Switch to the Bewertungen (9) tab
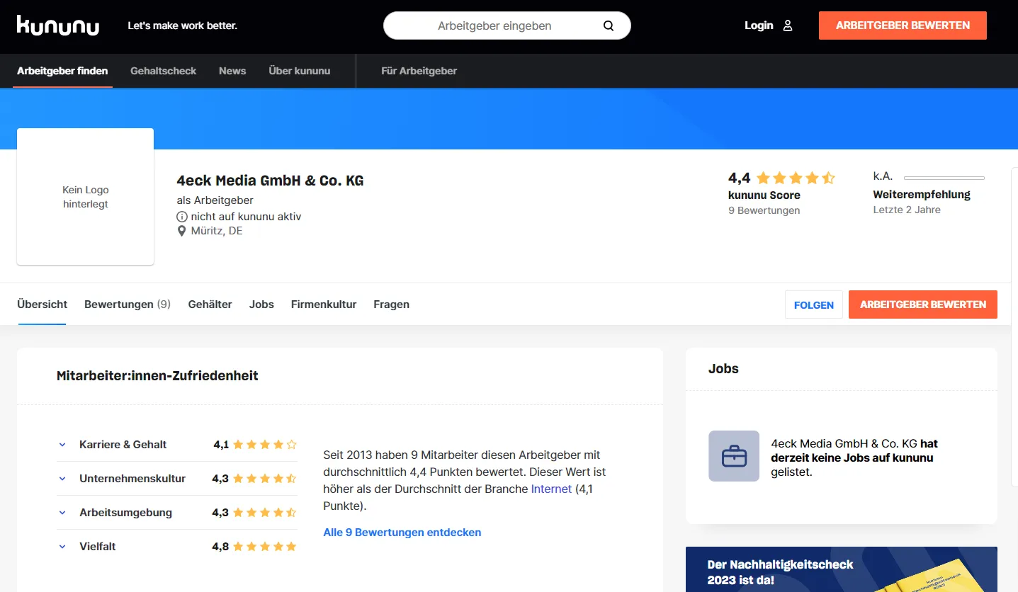Image resolution: width=1018 pixels, height=592 pixels. (x=128, y=304)
